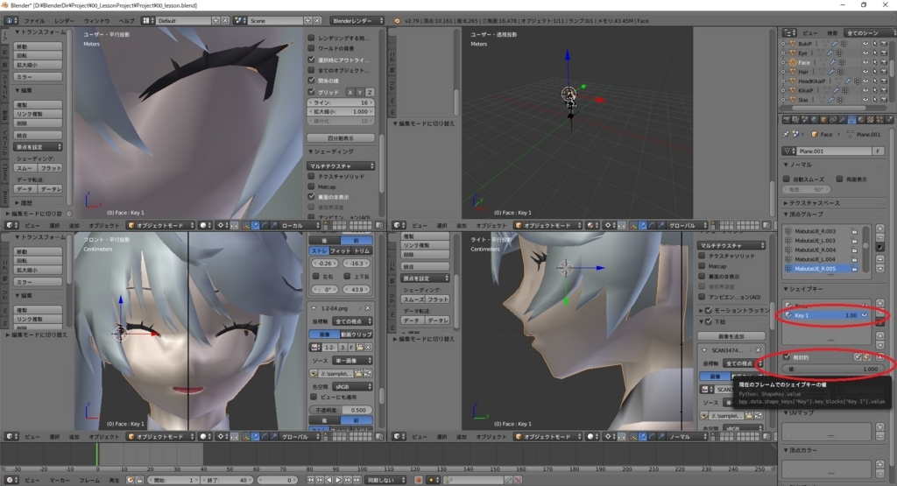
Task: Expand the テクスチャスペース panel
Action: (814, 203)
